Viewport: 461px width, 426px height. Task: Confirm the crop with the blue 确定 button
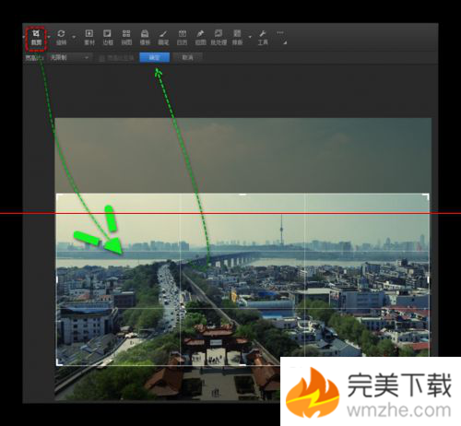155,57
